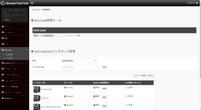Expand the bit-drive menu chevron at sidebar bottom
Screen dimensions: 201x110
point(26,98)
